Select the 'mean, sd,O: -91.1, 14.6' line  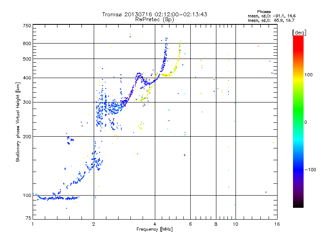271,16
